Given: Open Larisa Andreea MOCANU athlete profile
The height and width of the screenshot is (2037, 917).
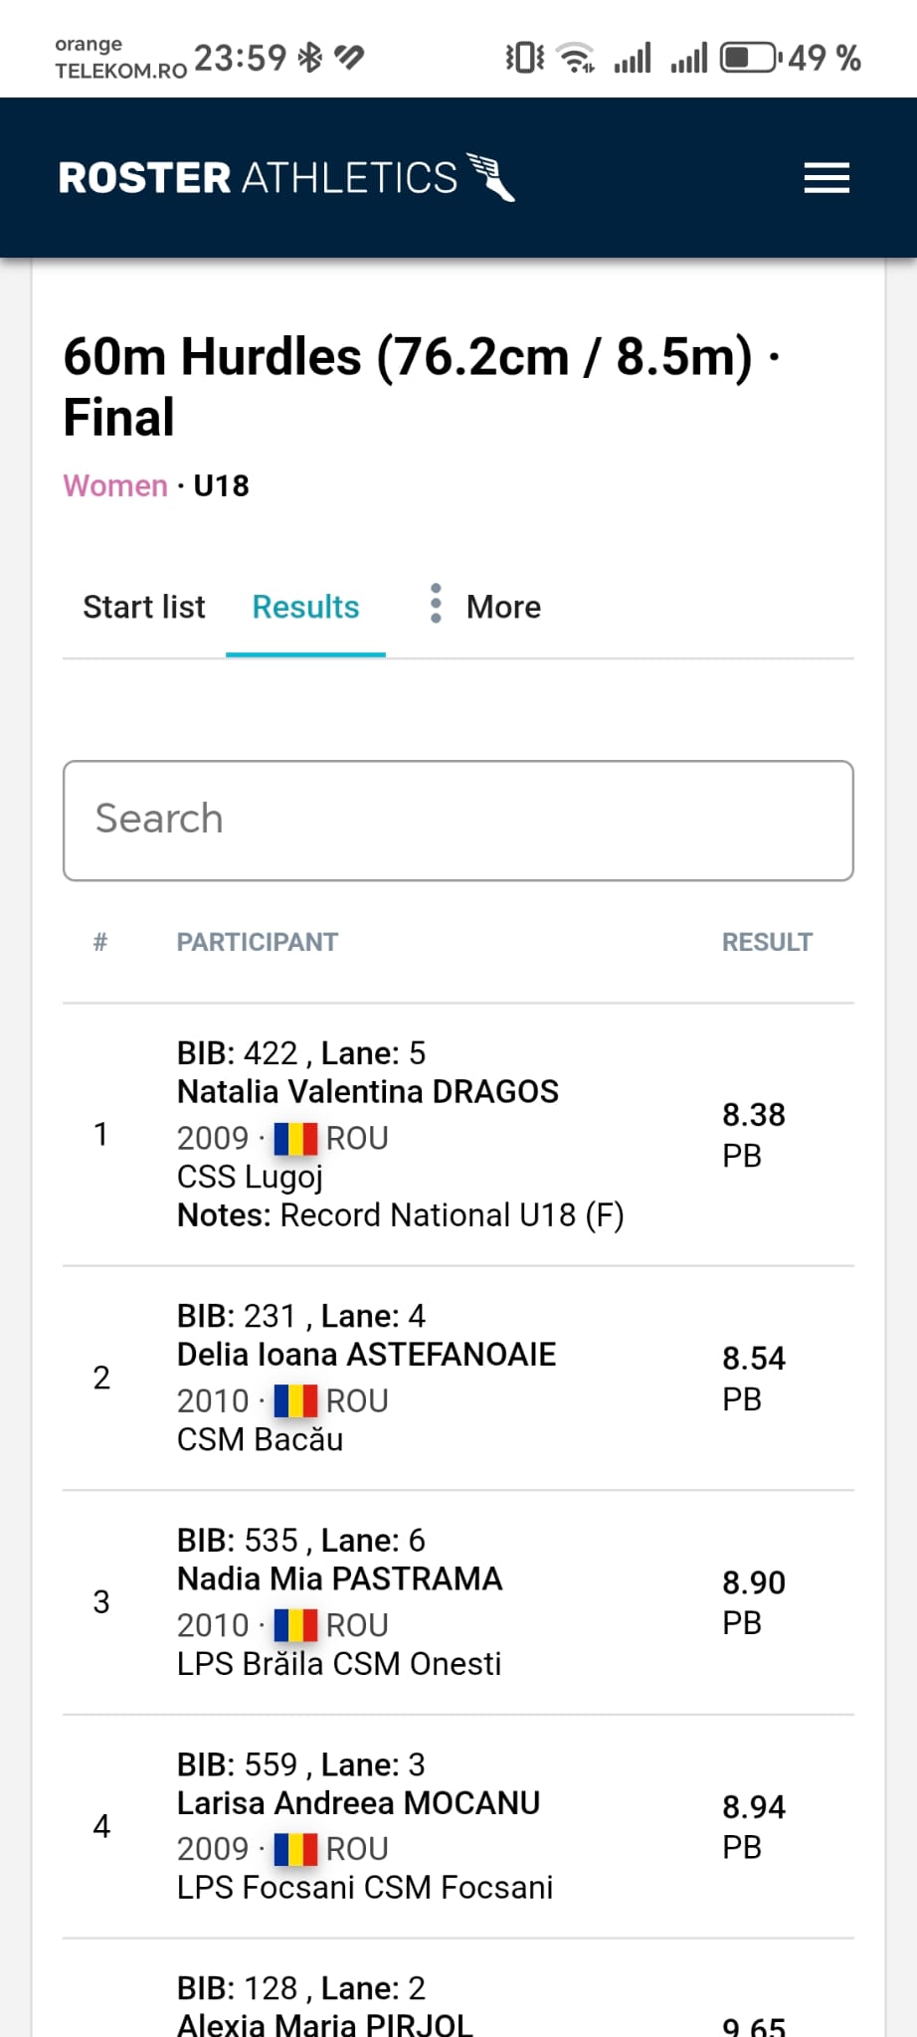Looking at the screenshot, I should click(358, 1803).
